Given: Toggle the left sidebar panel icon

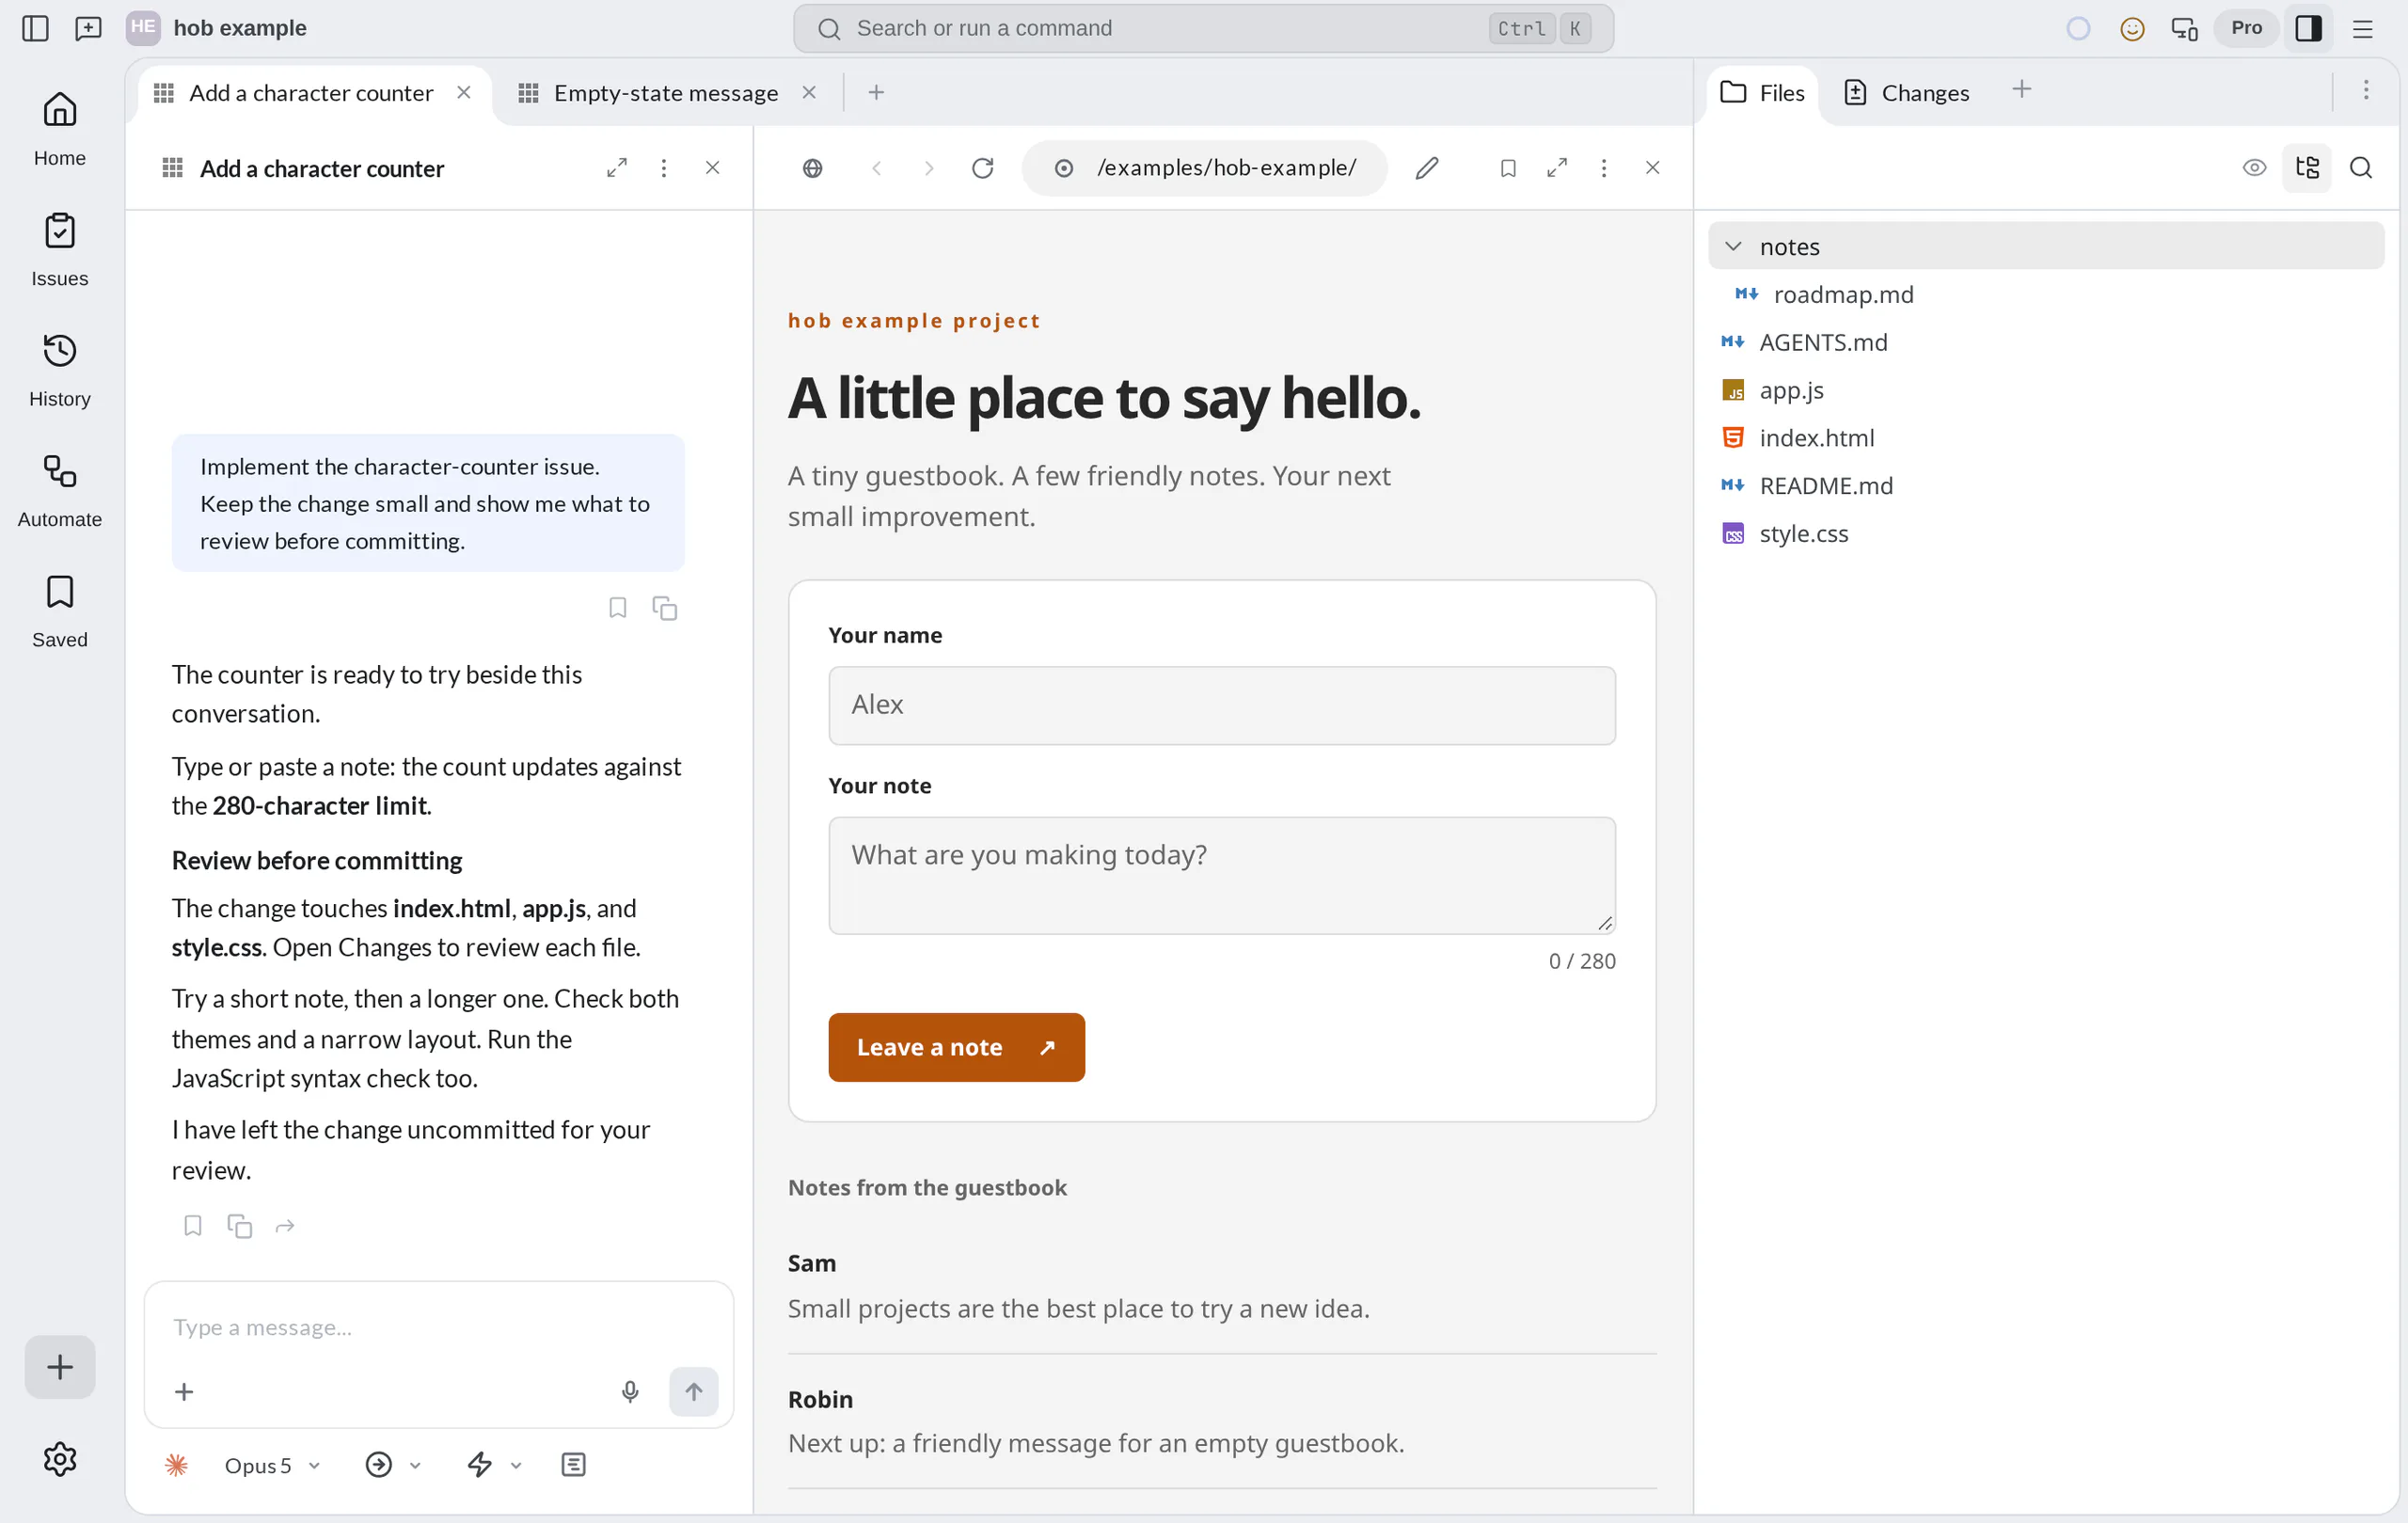Looking at the screenshot, I should 35,28.
